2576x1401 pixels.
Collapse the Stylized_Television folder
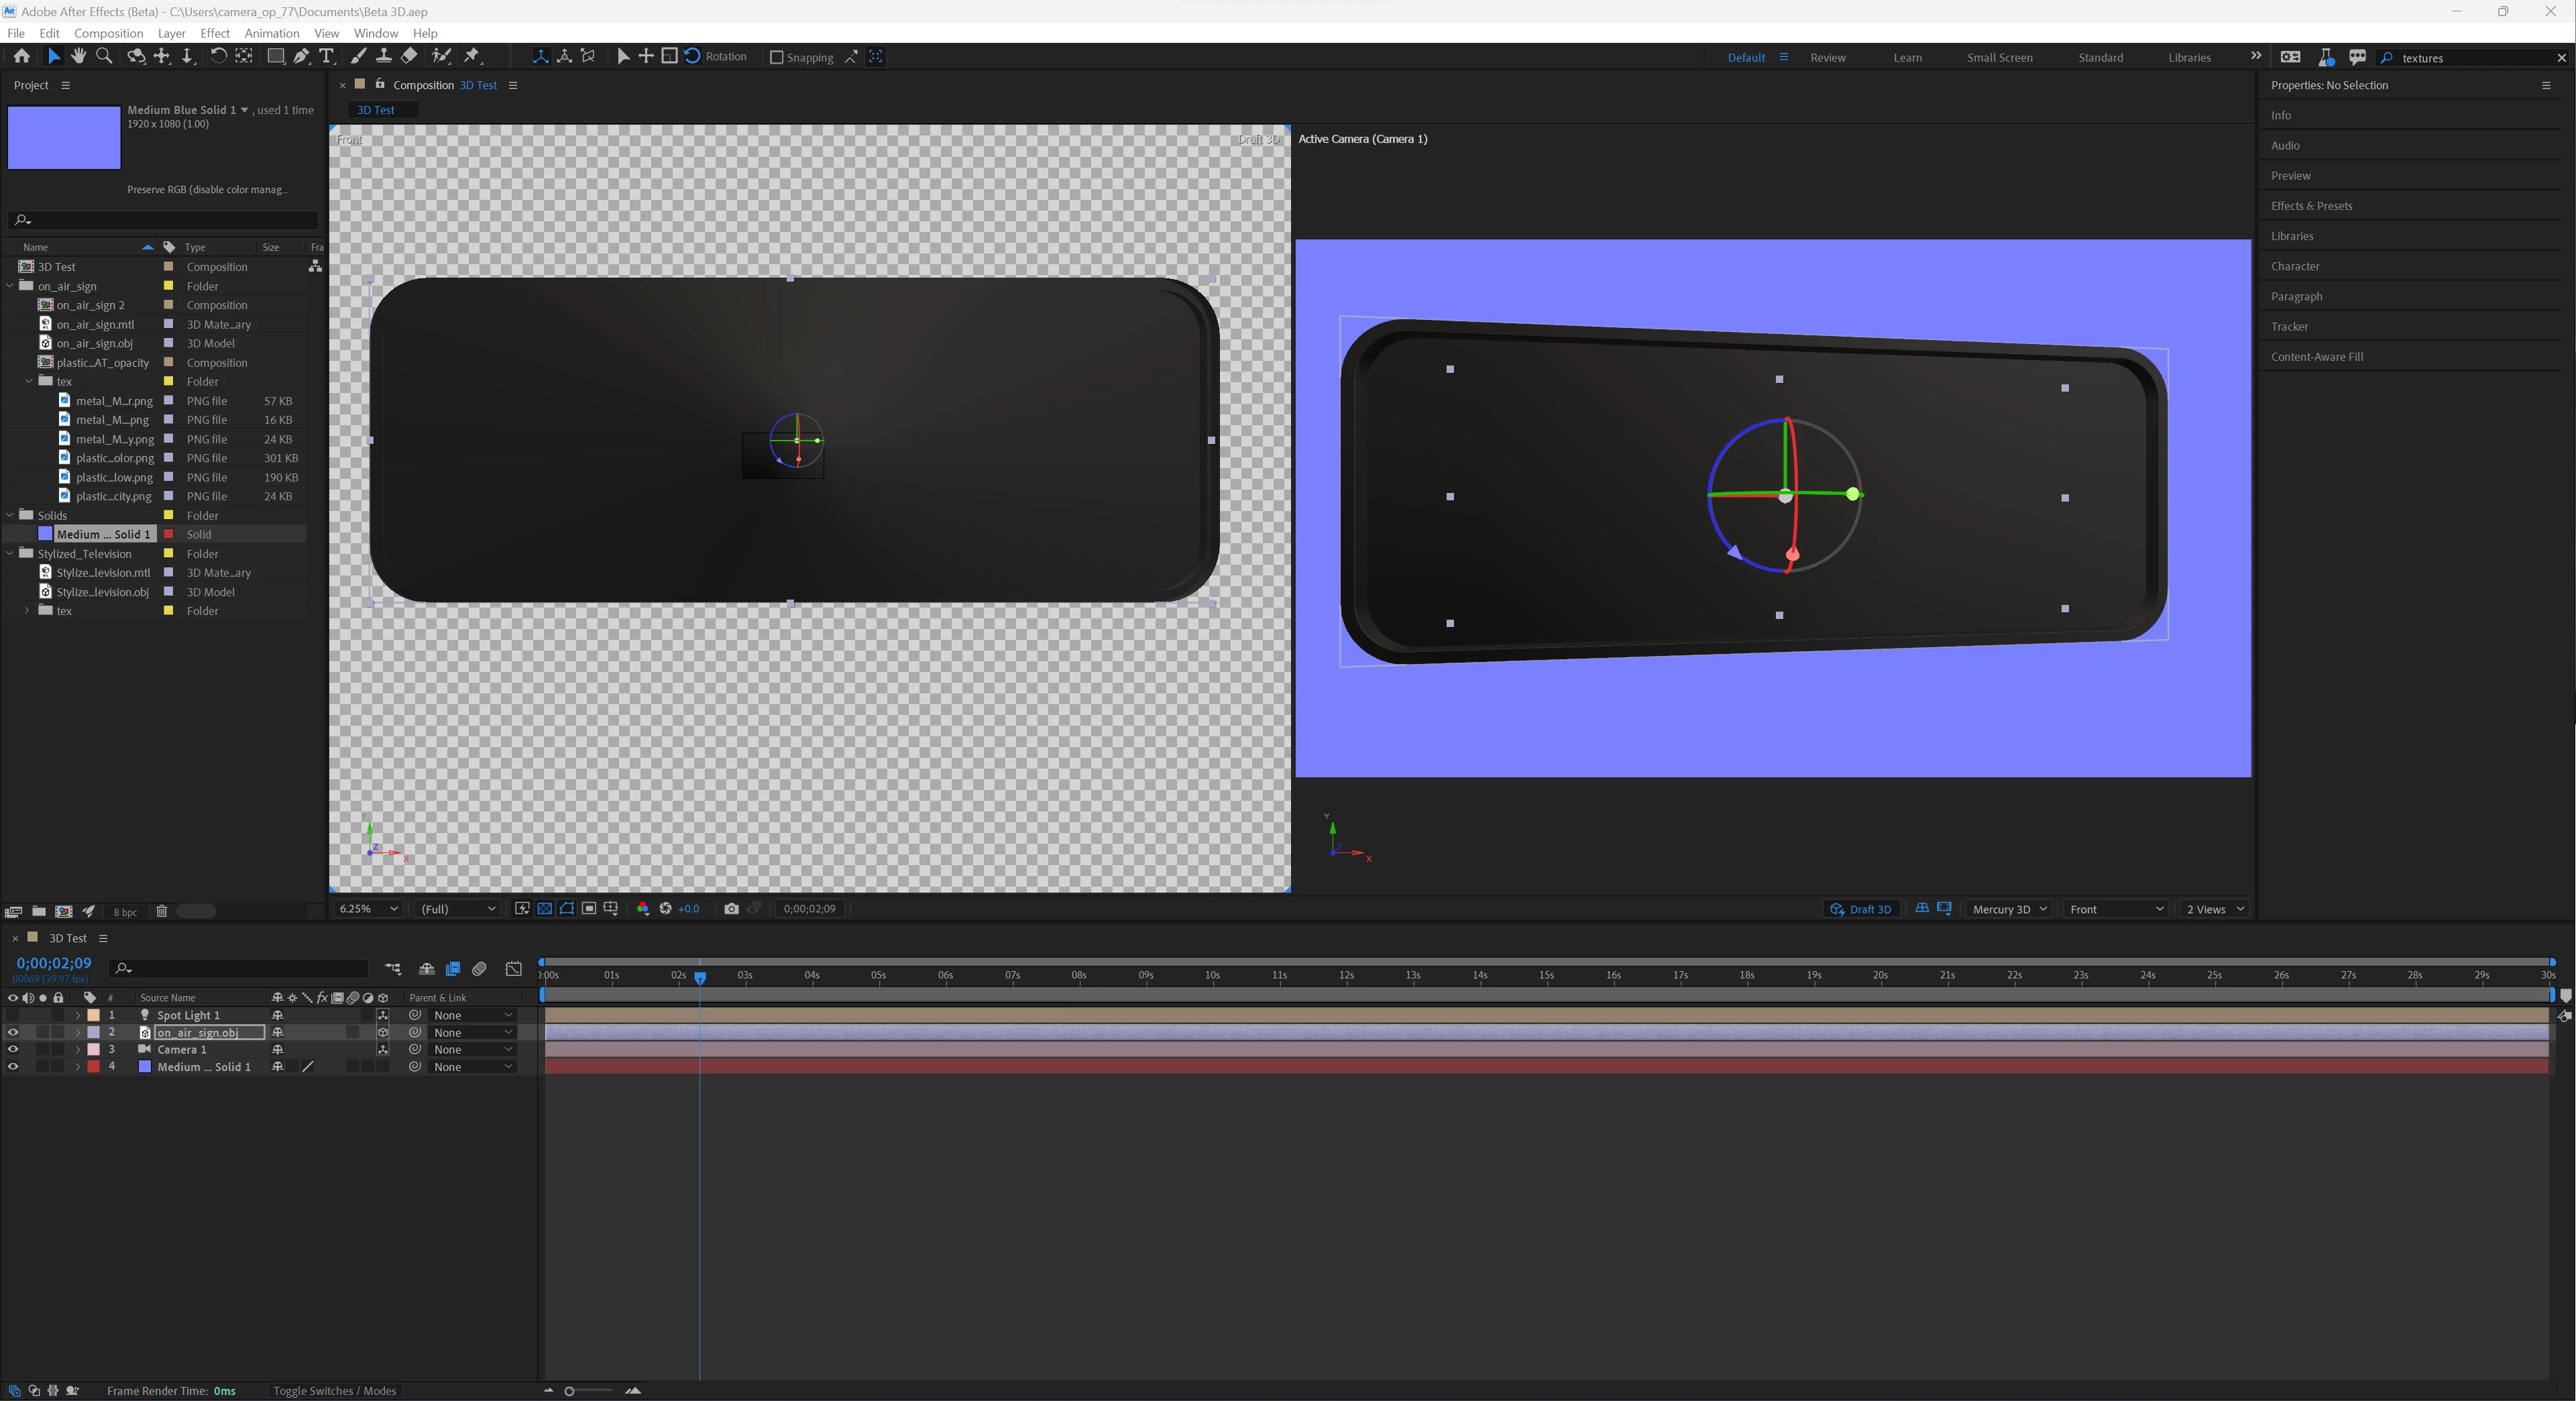[x=11, y=554]
